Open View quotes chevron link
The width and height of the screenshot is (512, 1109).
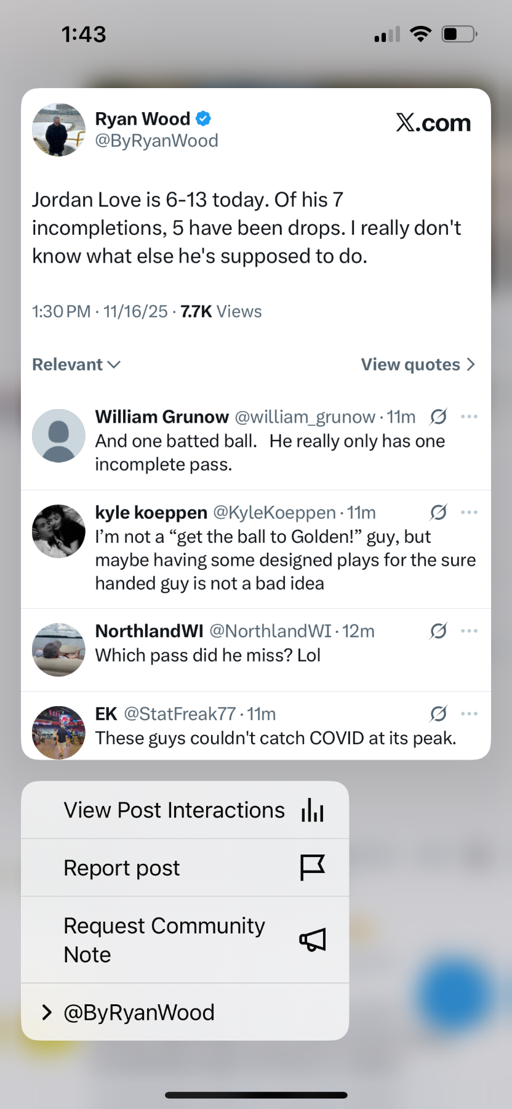pyautogui.click(x=418, y=365)
